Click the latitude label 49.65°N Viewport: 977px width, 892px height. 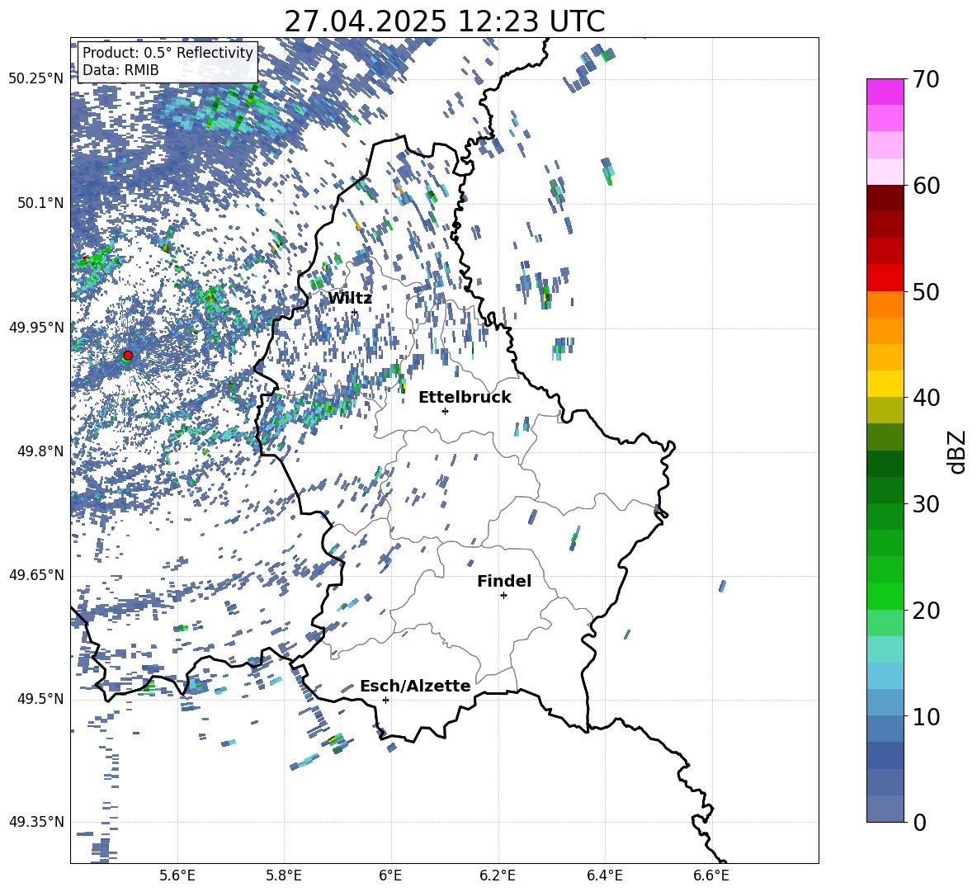click(x=36, y=575)
